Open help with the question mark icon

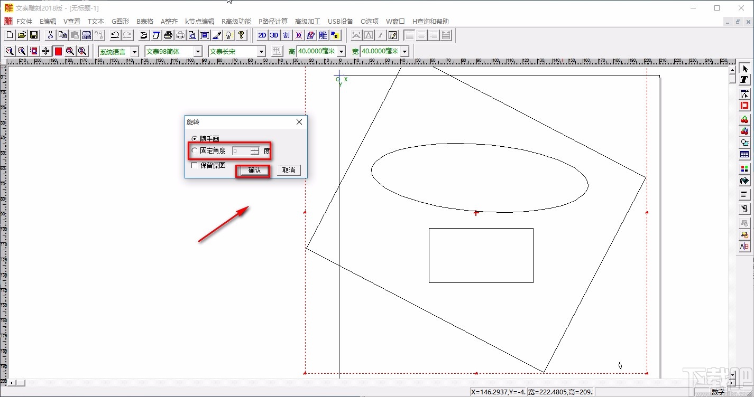pos(241,35)
